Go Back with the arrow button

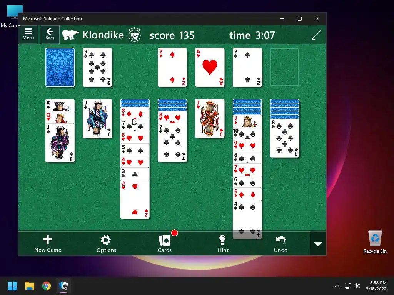point(50,34)
